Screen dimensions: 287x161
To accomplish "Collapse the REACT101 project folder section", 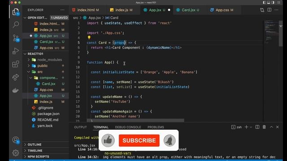I will pyautogui.click(x=25, y=54).
